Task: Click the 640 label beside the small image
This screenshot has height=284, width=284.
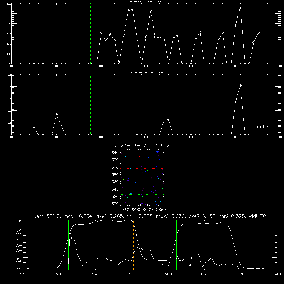Action: [x=115, y=153]
